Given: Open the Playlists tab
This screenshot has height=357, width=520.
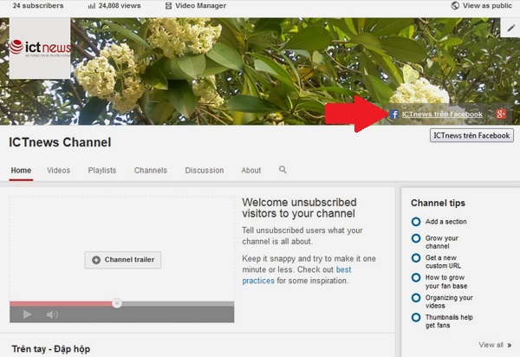Looking at the screenshot, I should 102,171.
